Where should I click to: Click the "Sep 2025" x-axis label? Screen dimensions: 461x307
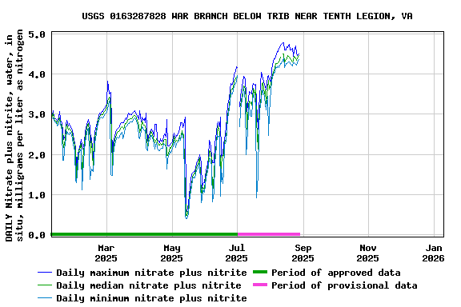pyautogui.click(x=303, y=253)
